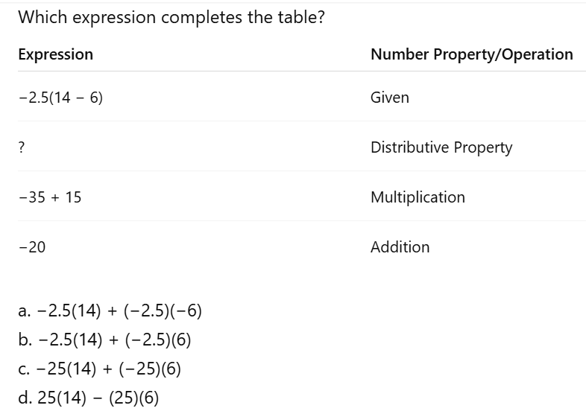Screen dimensions: 586x414
Task: Click the letter a. option label
Action: (25, 311)
